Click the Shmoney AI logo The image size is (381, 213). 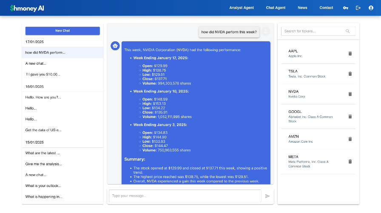[x=27, y=8]
